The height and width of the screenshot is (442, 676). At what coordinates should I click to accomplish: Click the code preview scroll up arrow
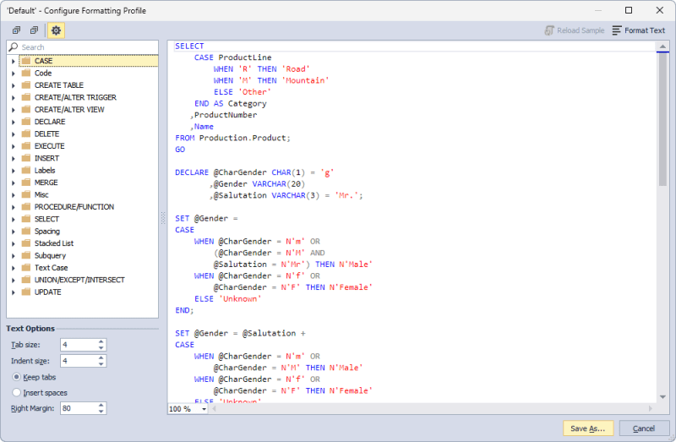point(662,46)
